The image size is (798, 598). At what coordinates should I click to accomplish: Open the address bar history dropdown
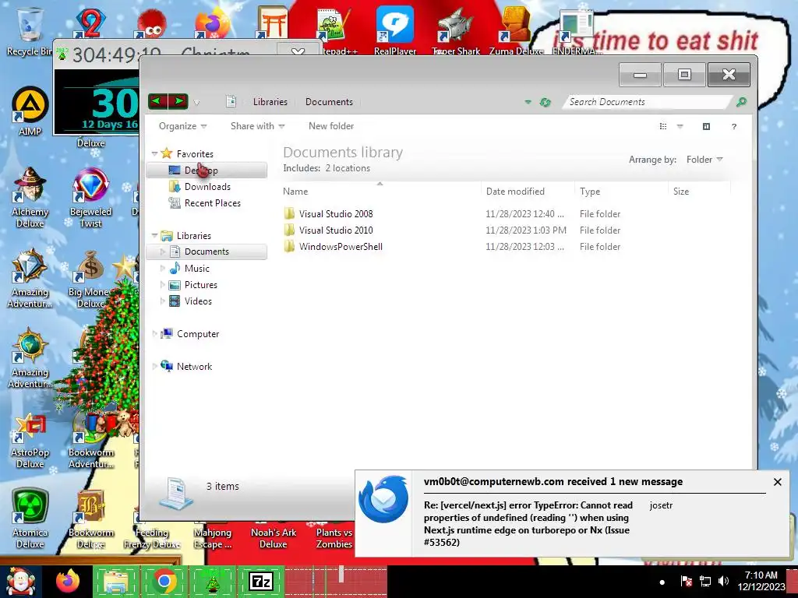[528, 102]
